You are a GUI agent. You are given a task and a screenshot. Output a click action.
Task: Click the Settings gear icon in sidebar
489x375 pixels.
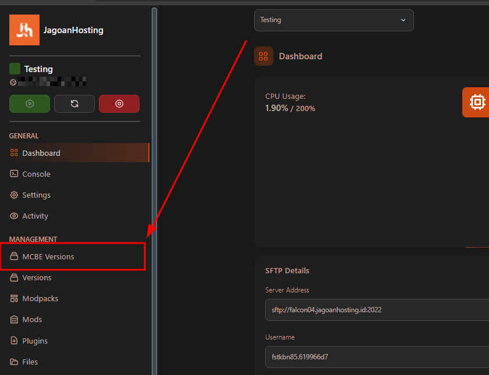coord(15,195)
